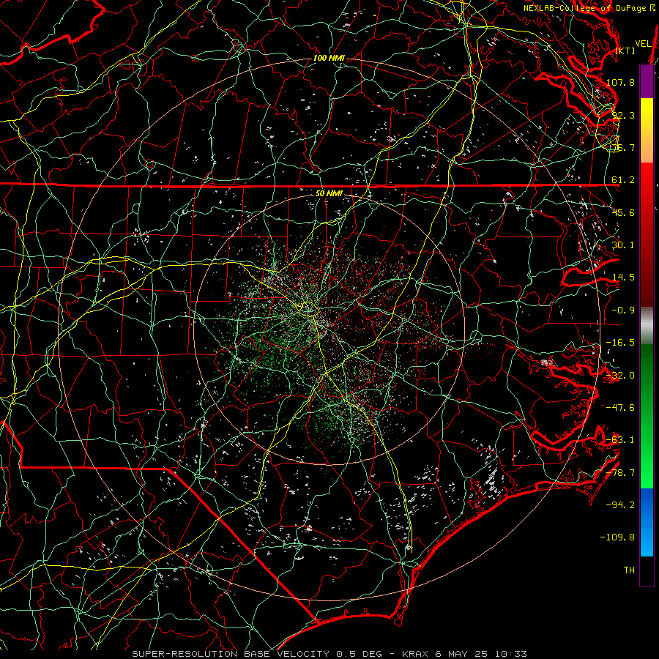Click the -16.5 velocity scale value
The image size is (659, 659).
[x=620, y=343]
